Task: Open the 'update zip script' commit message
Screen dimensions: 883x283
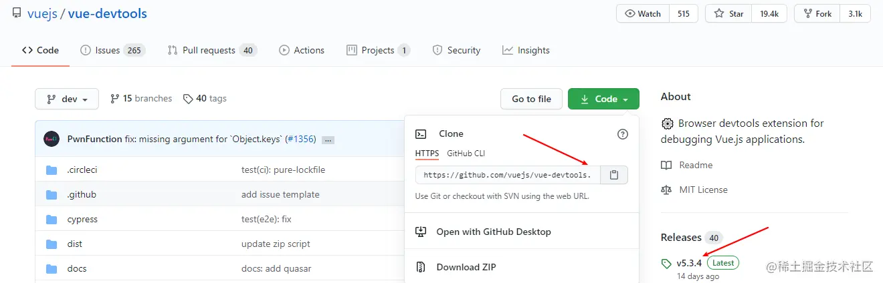Action: click(x=276, y=244)
